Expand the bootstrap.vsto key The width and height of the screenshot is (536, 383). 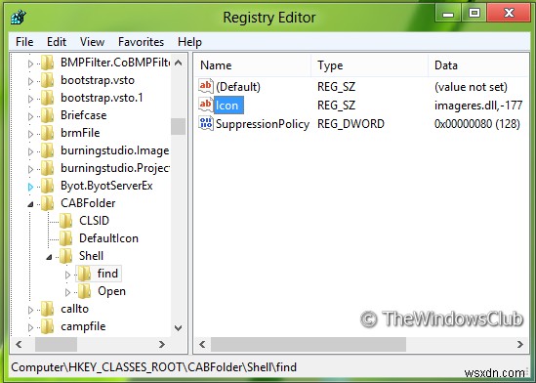point(30,81)
